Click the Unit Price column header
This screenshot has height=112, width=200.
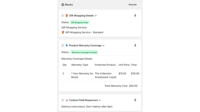click(124, 65)
